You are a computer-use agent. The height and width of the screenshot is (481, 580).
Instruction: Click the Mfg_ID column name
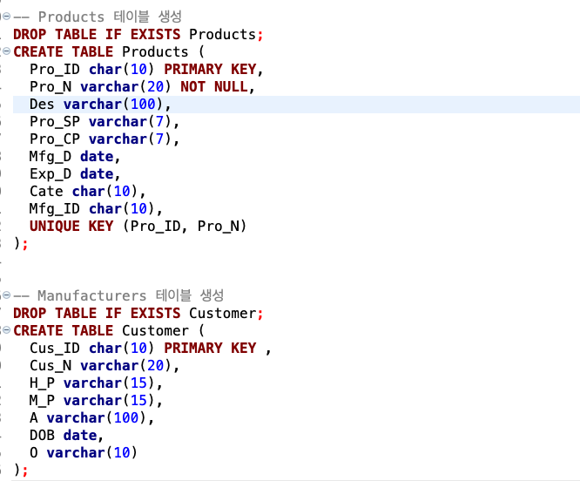point(55,208)
